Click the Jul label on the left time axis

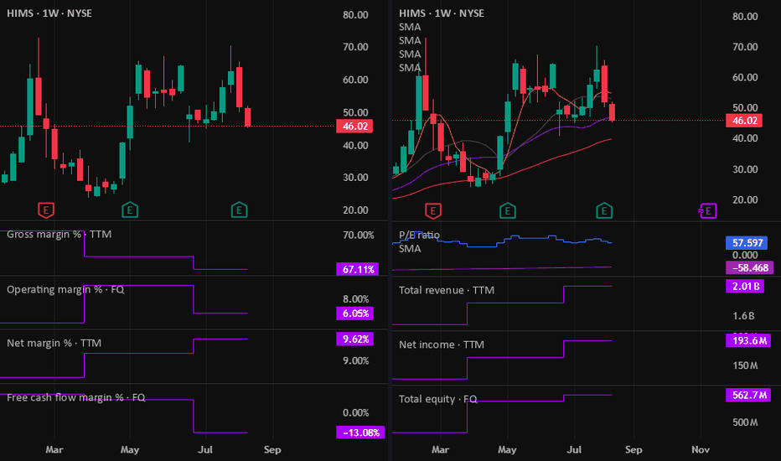(205, 449)
